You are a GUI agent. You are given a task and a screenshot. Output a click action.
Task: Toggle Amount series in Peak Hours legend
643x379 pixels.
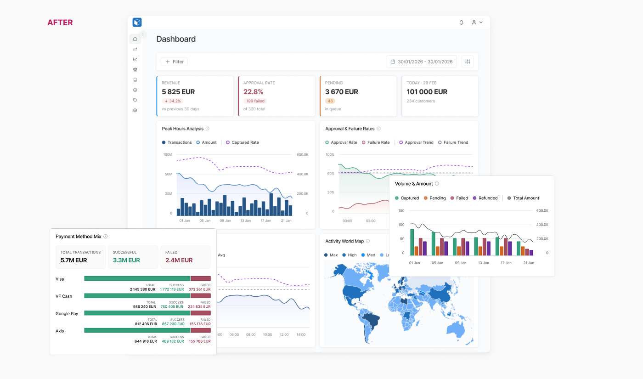click(206, 142)
